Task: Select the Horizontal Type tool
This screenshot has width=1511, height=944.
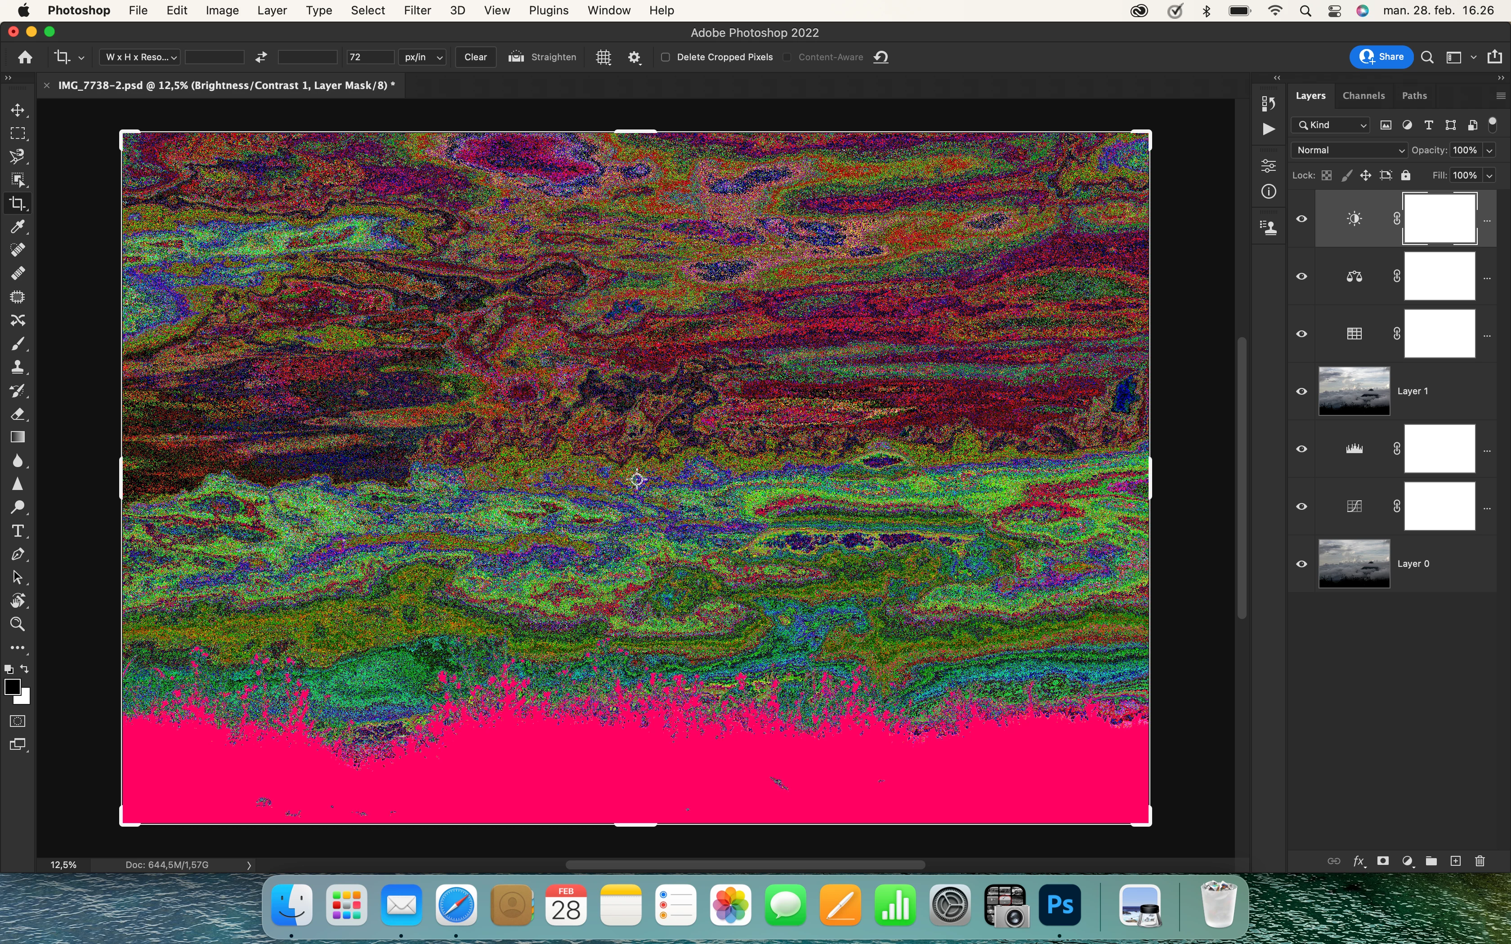Action: (18, 531)
